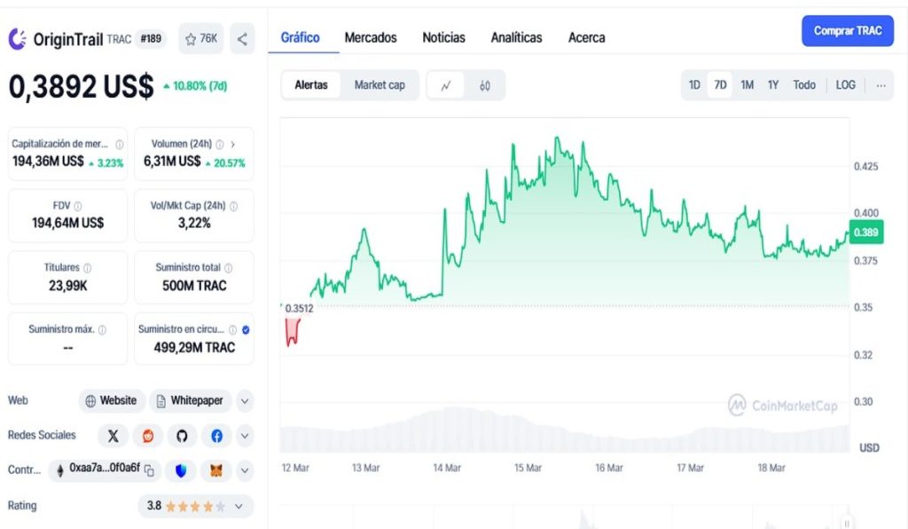Select the 1Y time range

(773, 85)
